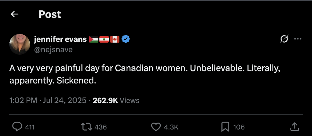312x136 pixels.
Task: Click the Canadian flag emoji in name
Action: pyautogui.click(x=115, y=39)
